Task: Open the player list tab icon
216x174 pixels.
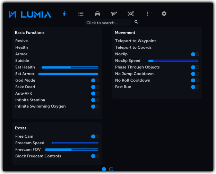Action: pyautogui.click(x=81, y=14)
